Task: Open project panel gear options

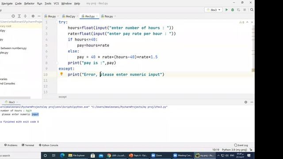Action: coord(33,16)
